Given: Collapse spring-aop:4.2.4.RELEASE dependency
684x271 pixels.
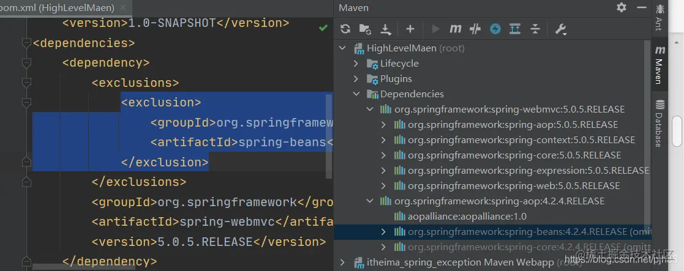Looking at the screenshot, I should point(370,201).
